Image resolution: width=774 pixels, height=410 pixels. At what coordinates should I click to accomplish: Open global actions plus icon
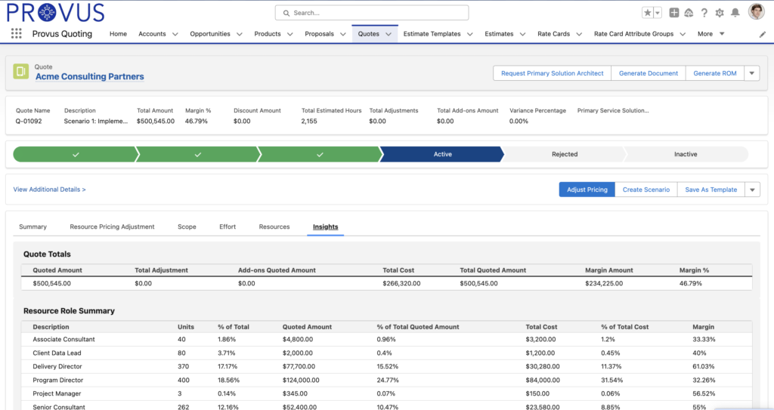674,13
